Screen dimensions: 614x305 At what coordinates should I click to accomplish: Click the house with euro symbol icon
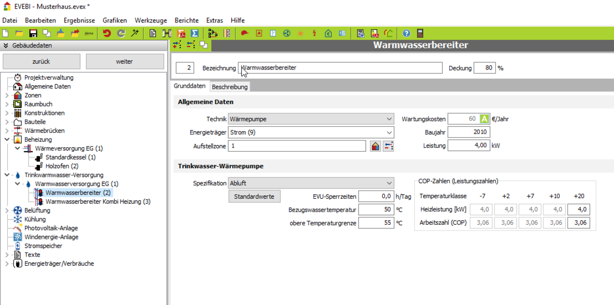328,33
